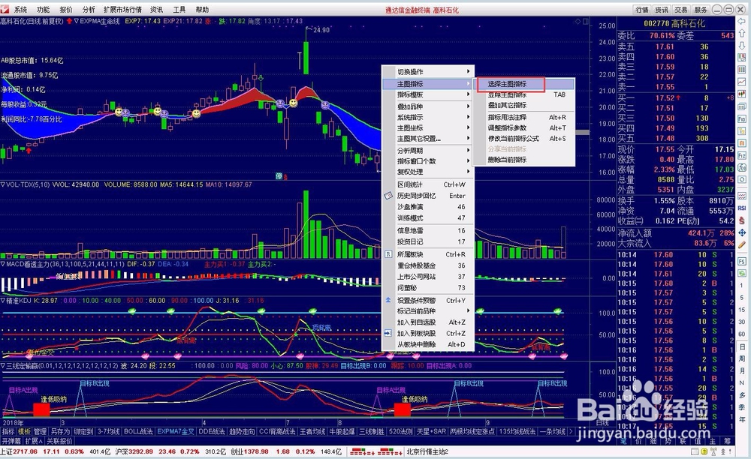Select the candlestick chart icon in right sidebar

point(742,94)
